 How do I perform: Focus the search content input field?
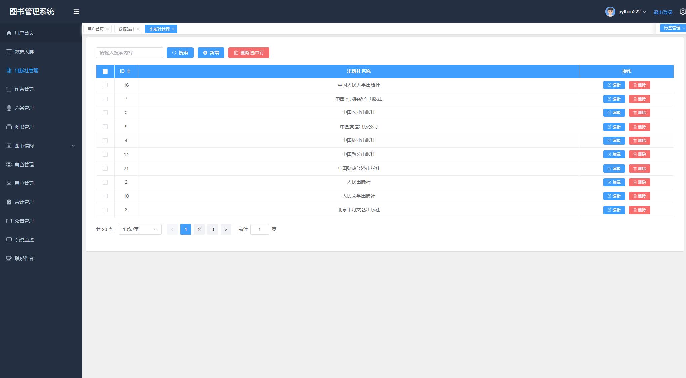pos(129,53)
